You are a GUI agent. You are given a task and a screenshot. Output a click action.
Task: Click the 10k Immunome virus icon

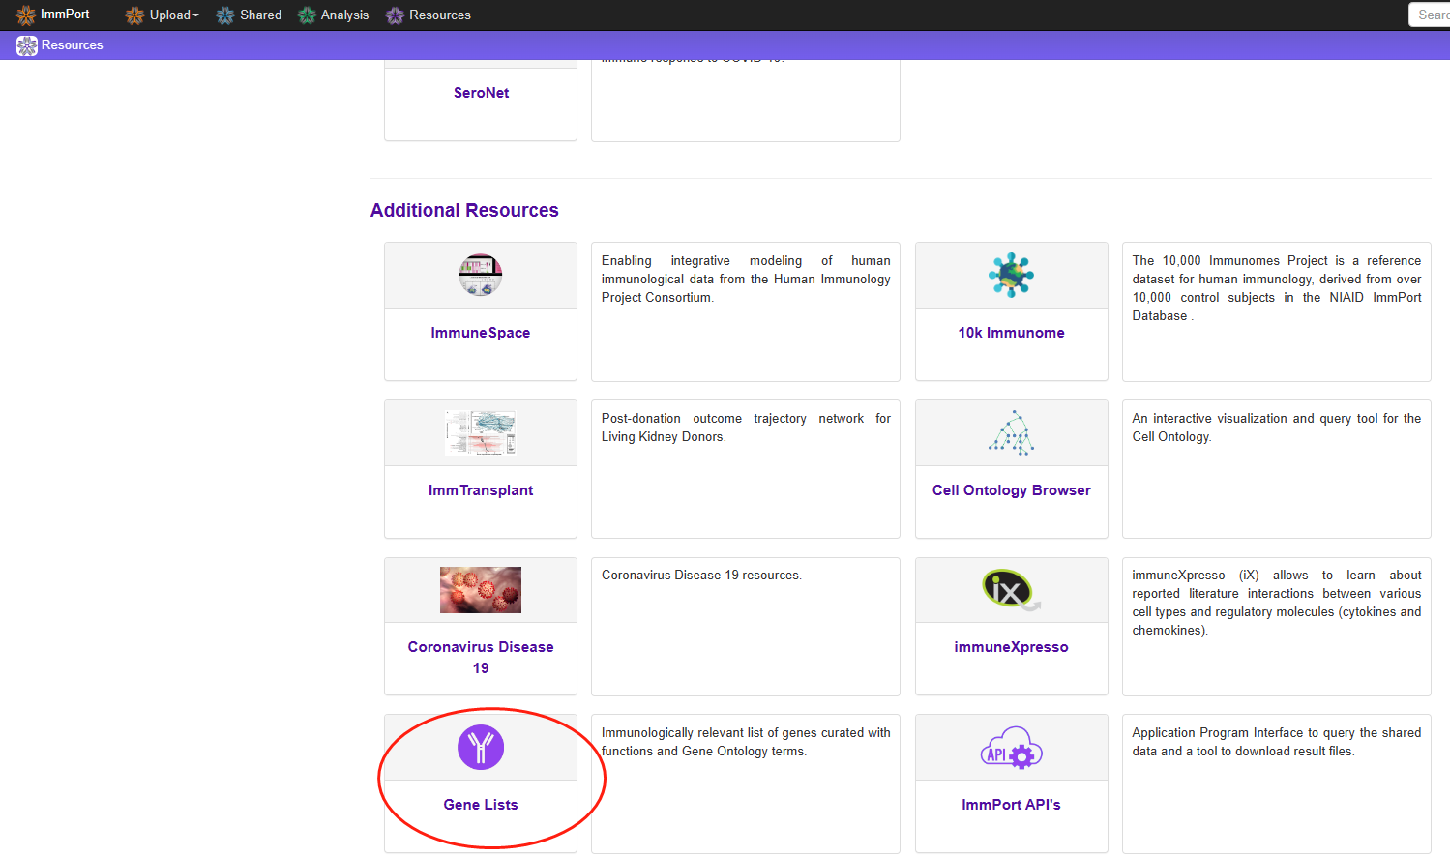1012,276
